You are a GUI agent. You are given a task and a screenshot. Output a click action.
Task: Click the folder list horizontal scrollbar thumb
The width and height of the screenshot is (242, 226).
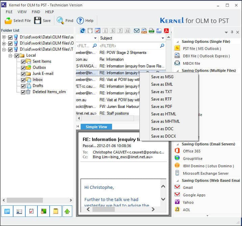(x=25, y=200)
